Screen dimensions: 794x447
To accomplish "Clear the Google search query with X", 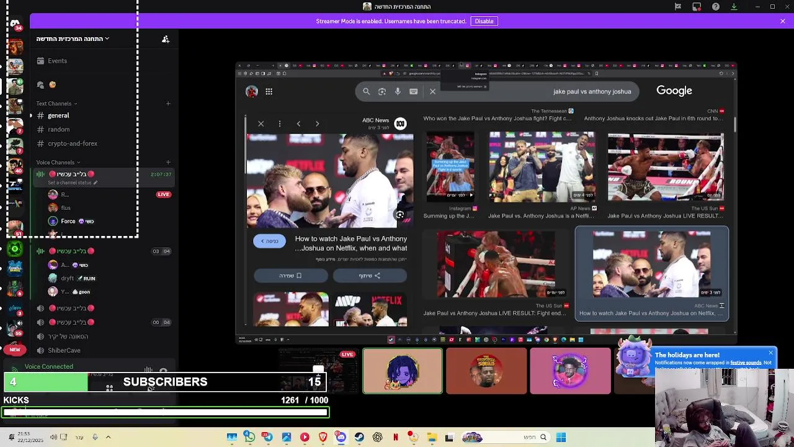I will click(x=432, y=92).
